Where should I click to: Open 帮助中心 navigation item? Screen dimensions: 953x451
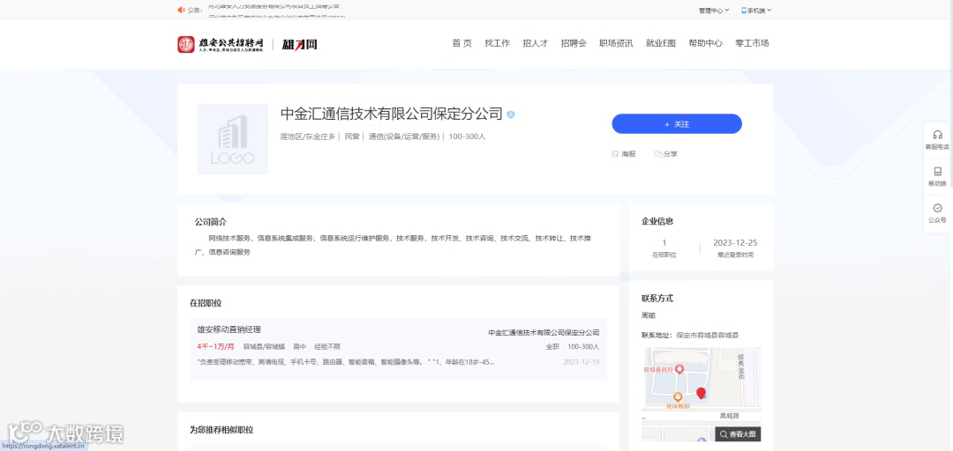[706, 43]
